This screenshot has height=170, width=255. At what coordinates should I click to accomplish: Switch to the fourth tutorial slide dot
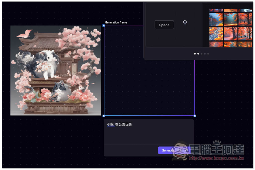[205, 54]
